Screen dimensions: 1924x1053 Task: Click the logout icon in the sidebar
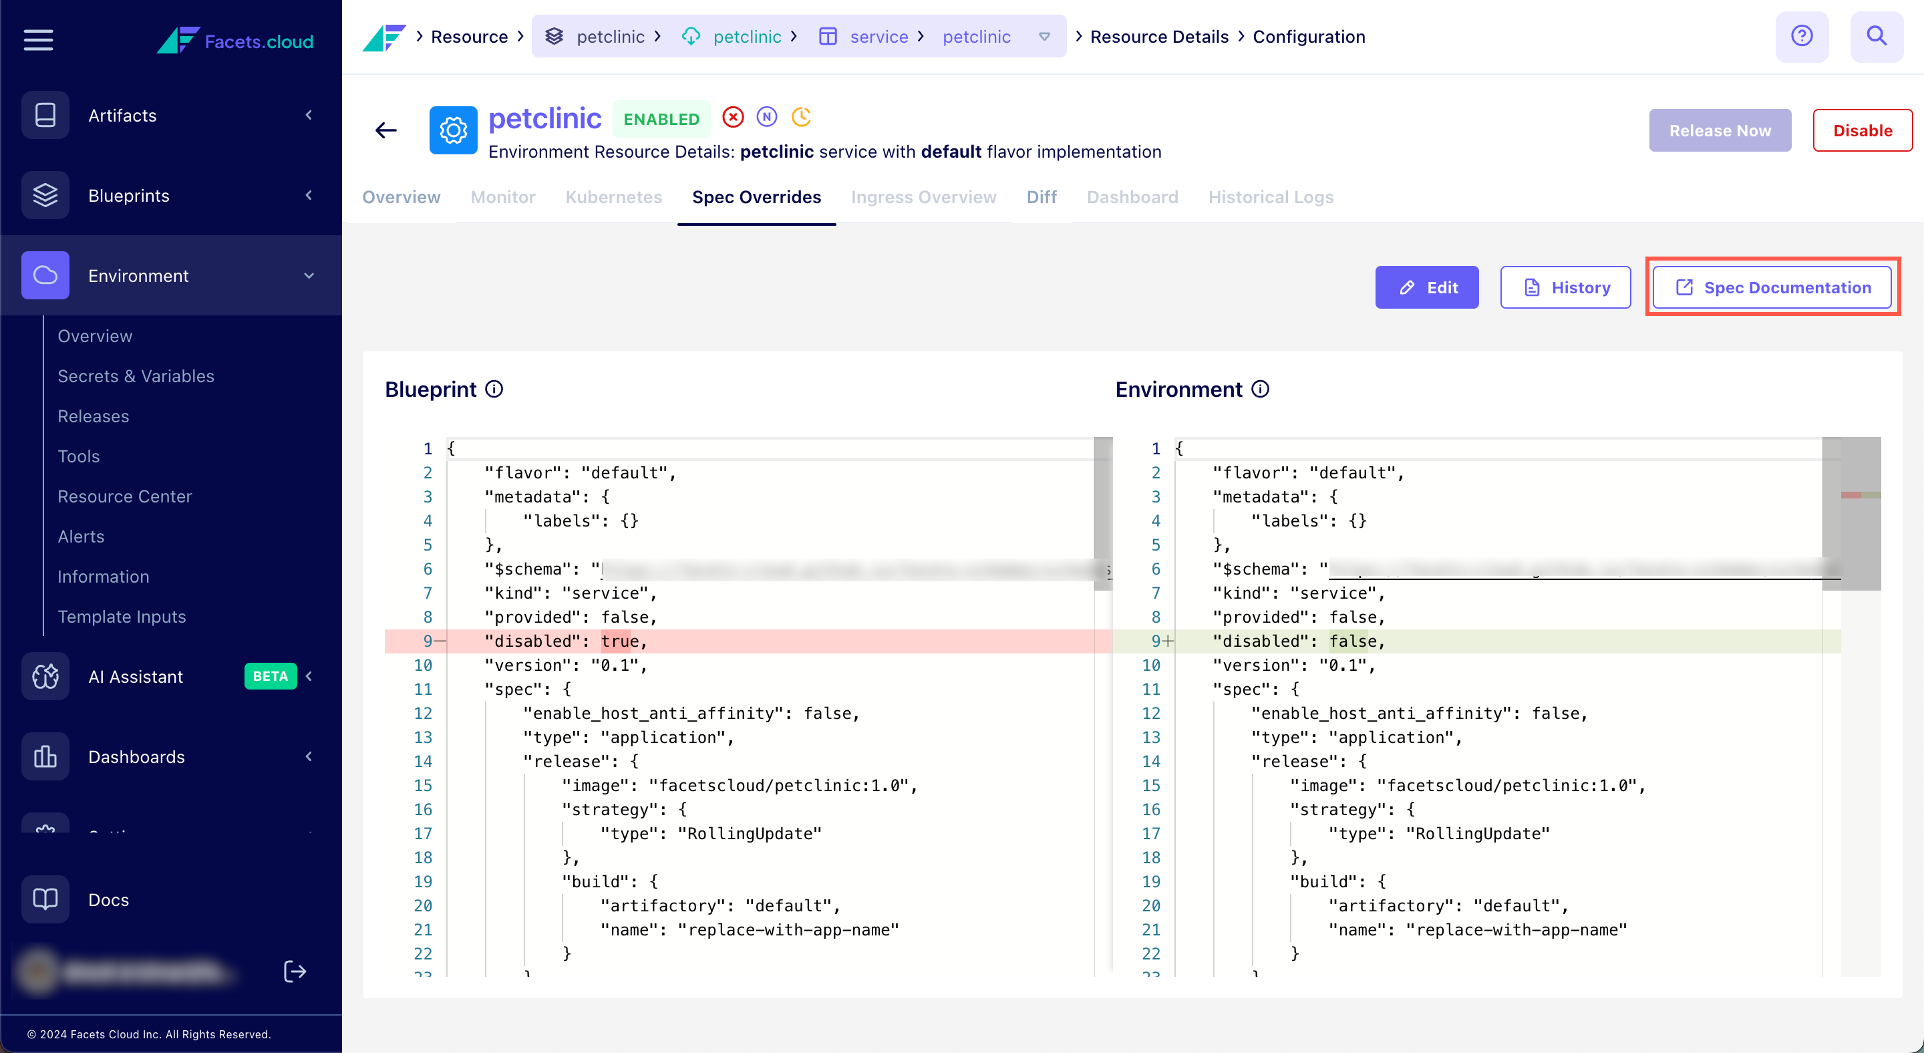(x=295, y=971)
